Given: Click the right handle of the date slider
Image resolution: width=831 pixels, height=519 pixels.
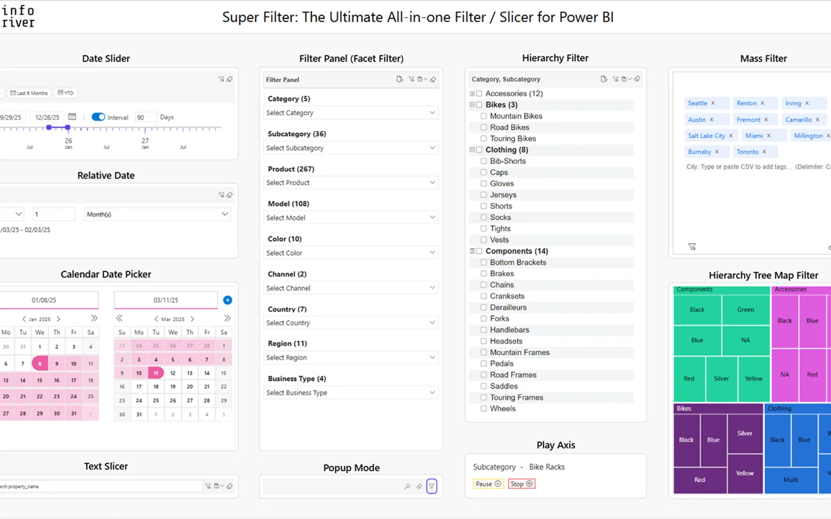Looking at the screenshot, I should click(x=68, y=127).
